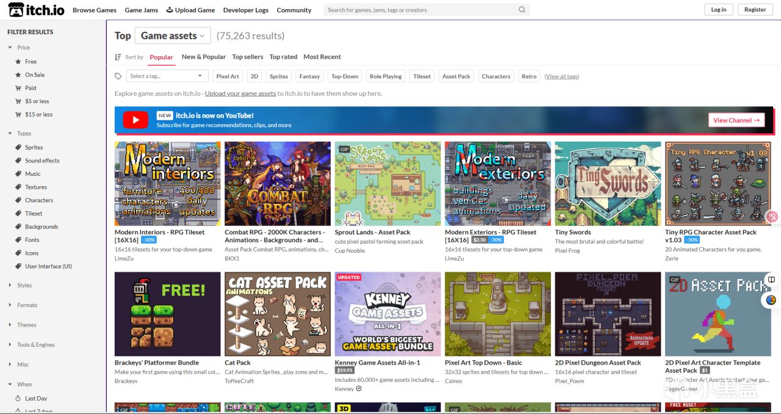Open Brackeys' Platformer Bundle title

tap(157, 363)
